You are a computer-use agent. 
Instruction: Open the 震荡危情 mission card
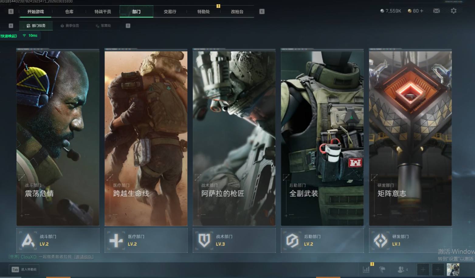(58, 137)
